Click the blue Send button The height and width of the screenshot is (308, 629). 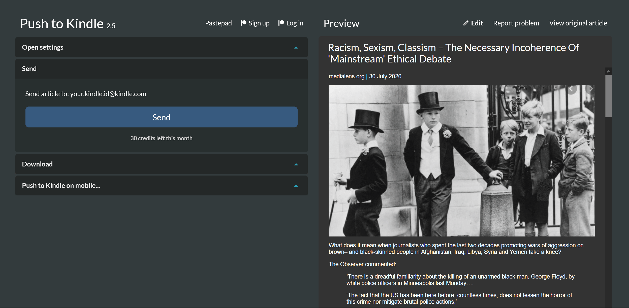pyautogui.click(x=161, y=117)
